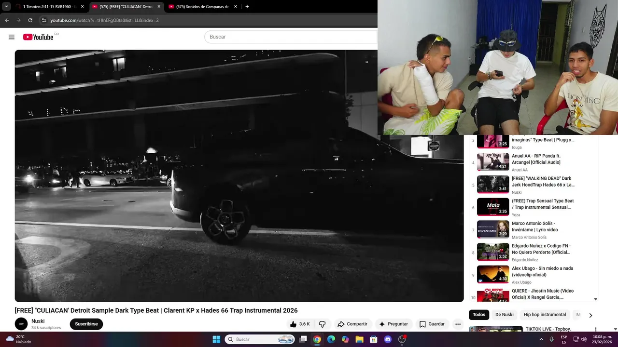618x347 pixels.
Task: Focus the taskbar Buscar search box
Action: click(x=260, y=339)
